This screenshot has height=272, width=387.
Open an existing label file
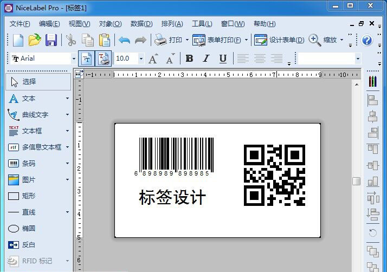(35, 40)
